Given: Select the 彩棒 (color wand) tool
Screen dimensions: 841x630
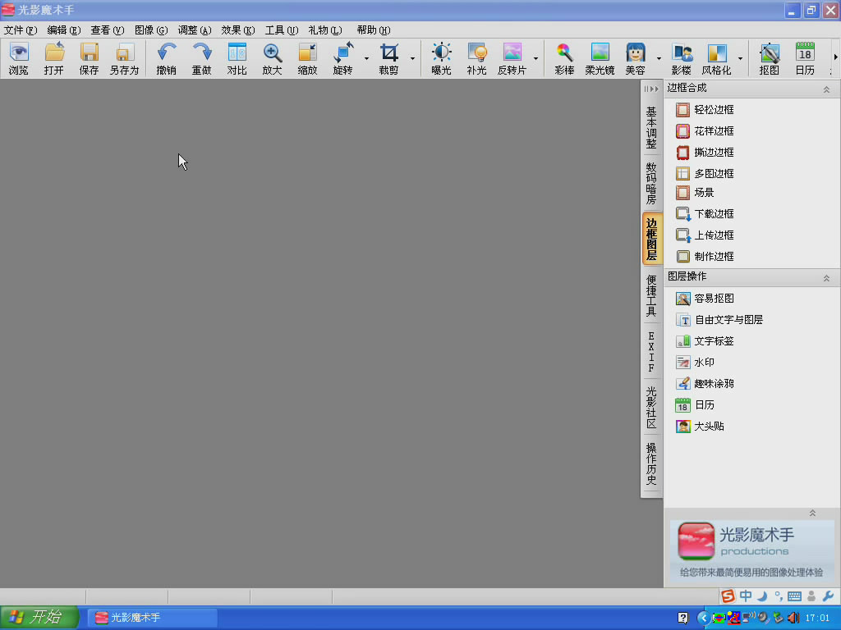Looking at the screenshot, I should (564, 58).
